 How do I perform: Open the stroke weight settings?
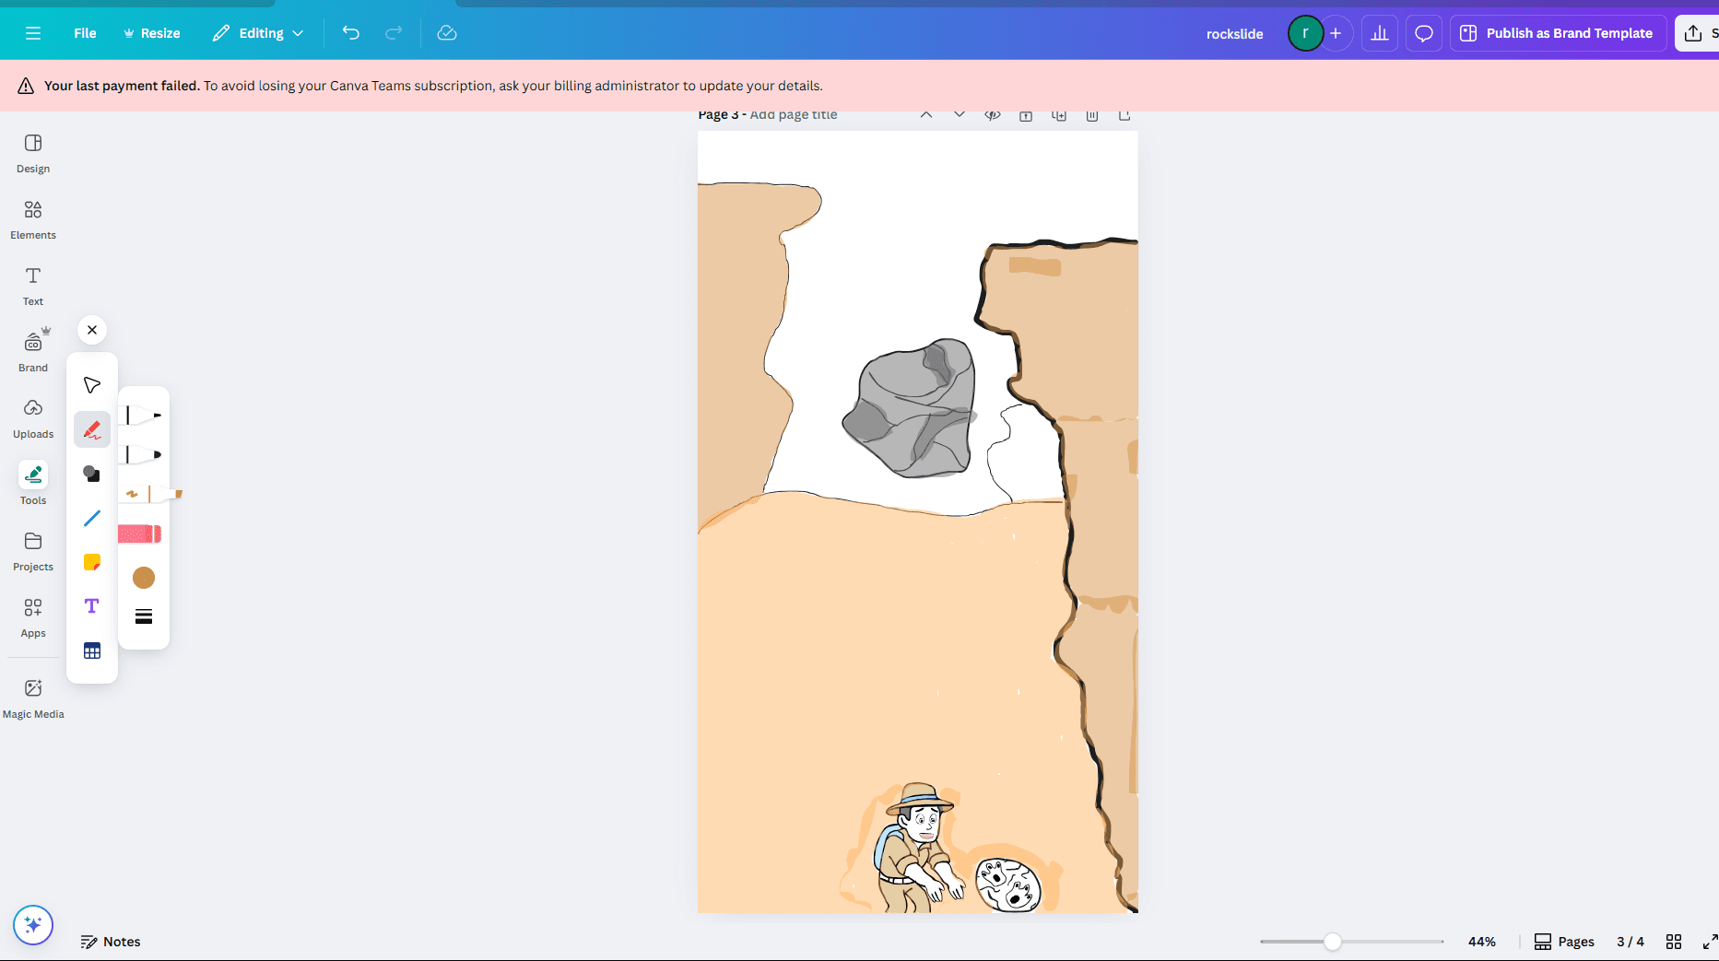coord(144,616)
